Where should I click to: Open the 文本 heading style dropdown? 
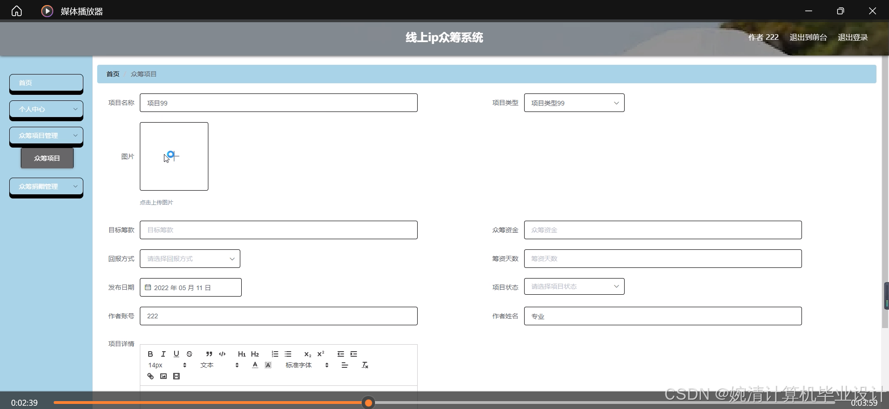click(219, 365)
